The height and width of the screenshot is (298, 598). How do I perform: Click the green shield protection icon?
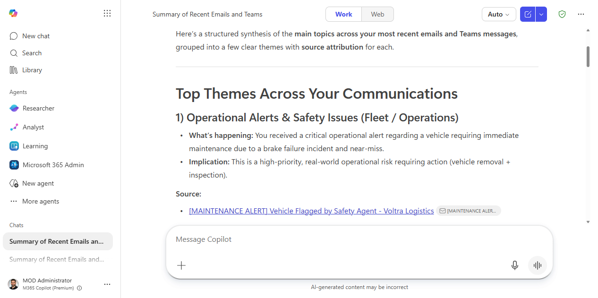point(562,14)
